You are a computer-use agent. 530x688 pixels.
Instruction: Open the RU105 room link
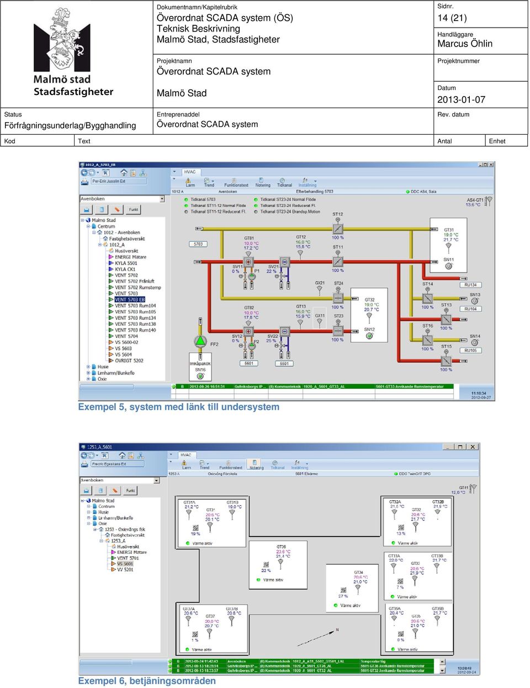click(470, 350)
